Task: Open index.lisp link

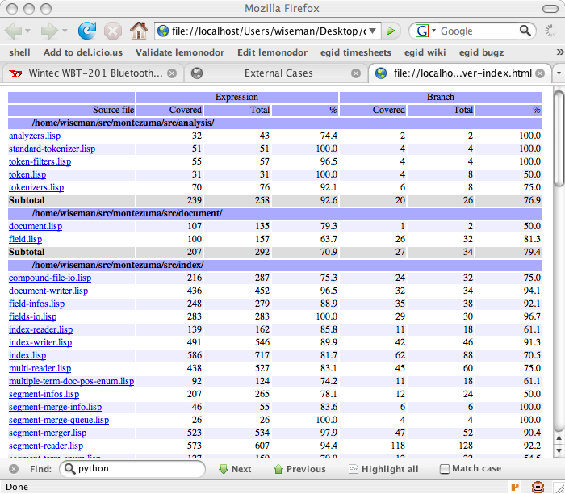Action: coord(27,356)
